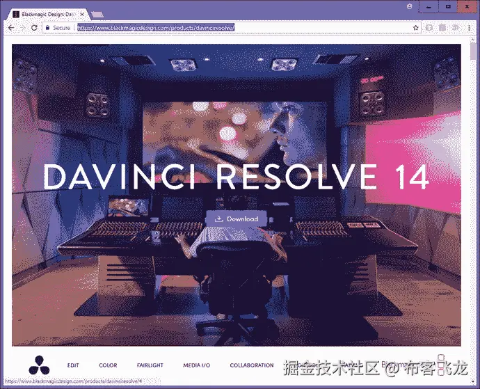Click the first extension icon beside the bookmark star
This screenshot has height=389, width=480.
click(x=429, y=28)
